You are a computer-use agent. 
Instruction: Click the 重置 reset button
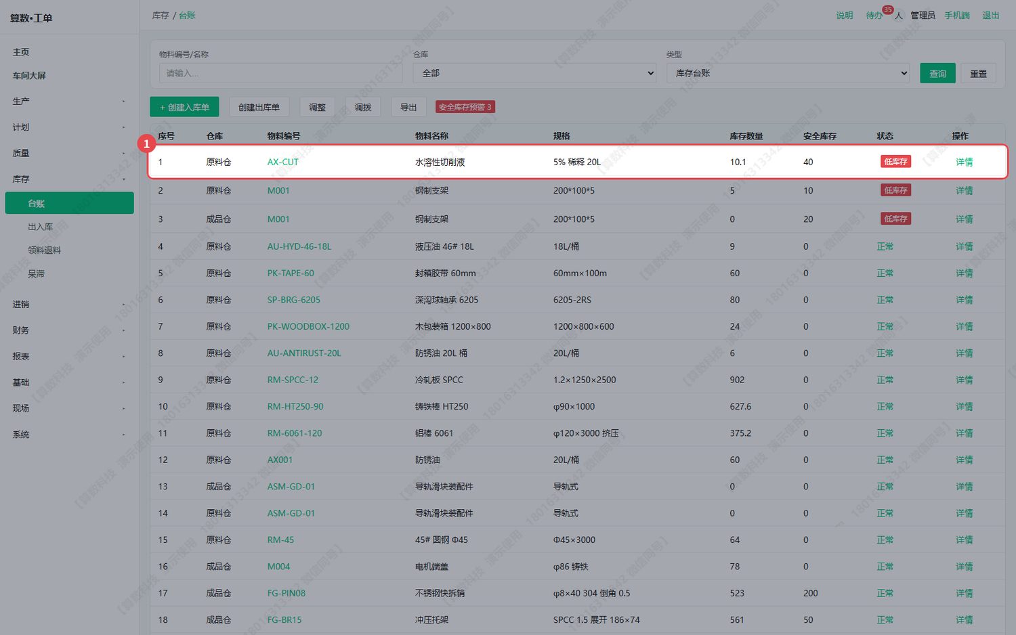pos(978,73)
